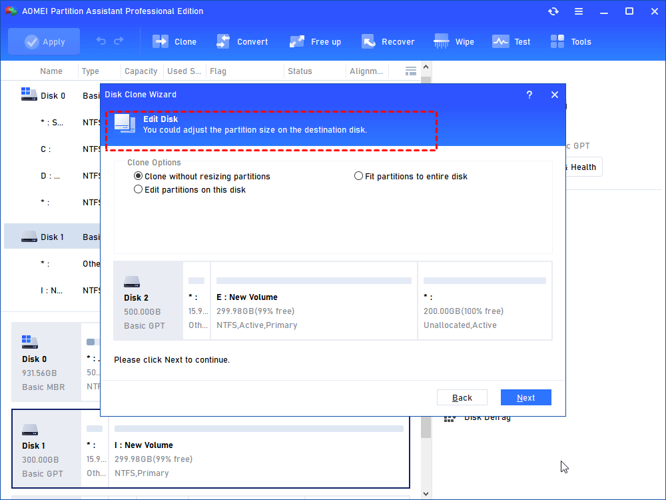Open the hamburger menu in title bar
The image size is (666, 500).
(579, 11)
